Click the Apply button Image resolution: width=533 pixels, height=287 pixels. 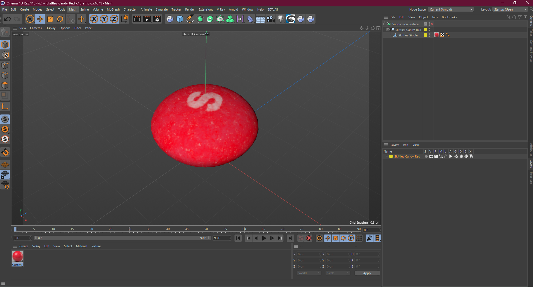[x=367, y=273]
